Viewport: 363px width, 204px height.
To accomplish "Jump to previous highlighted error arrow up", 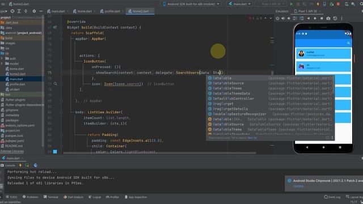I will point(265,18).
